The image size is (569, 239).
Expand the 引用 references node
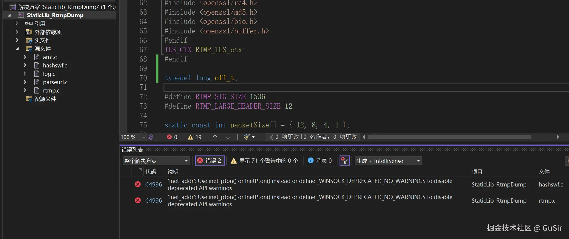pyautogui.click(x=17, y=23)
